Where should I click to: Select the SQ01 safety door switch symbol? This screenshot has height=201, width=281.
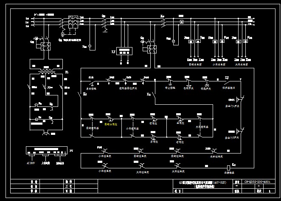(238, 100)
